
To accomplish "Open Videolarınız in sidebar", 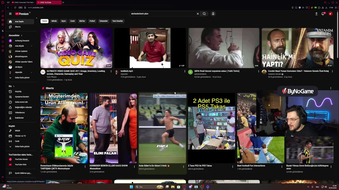I will click(21, 113).
